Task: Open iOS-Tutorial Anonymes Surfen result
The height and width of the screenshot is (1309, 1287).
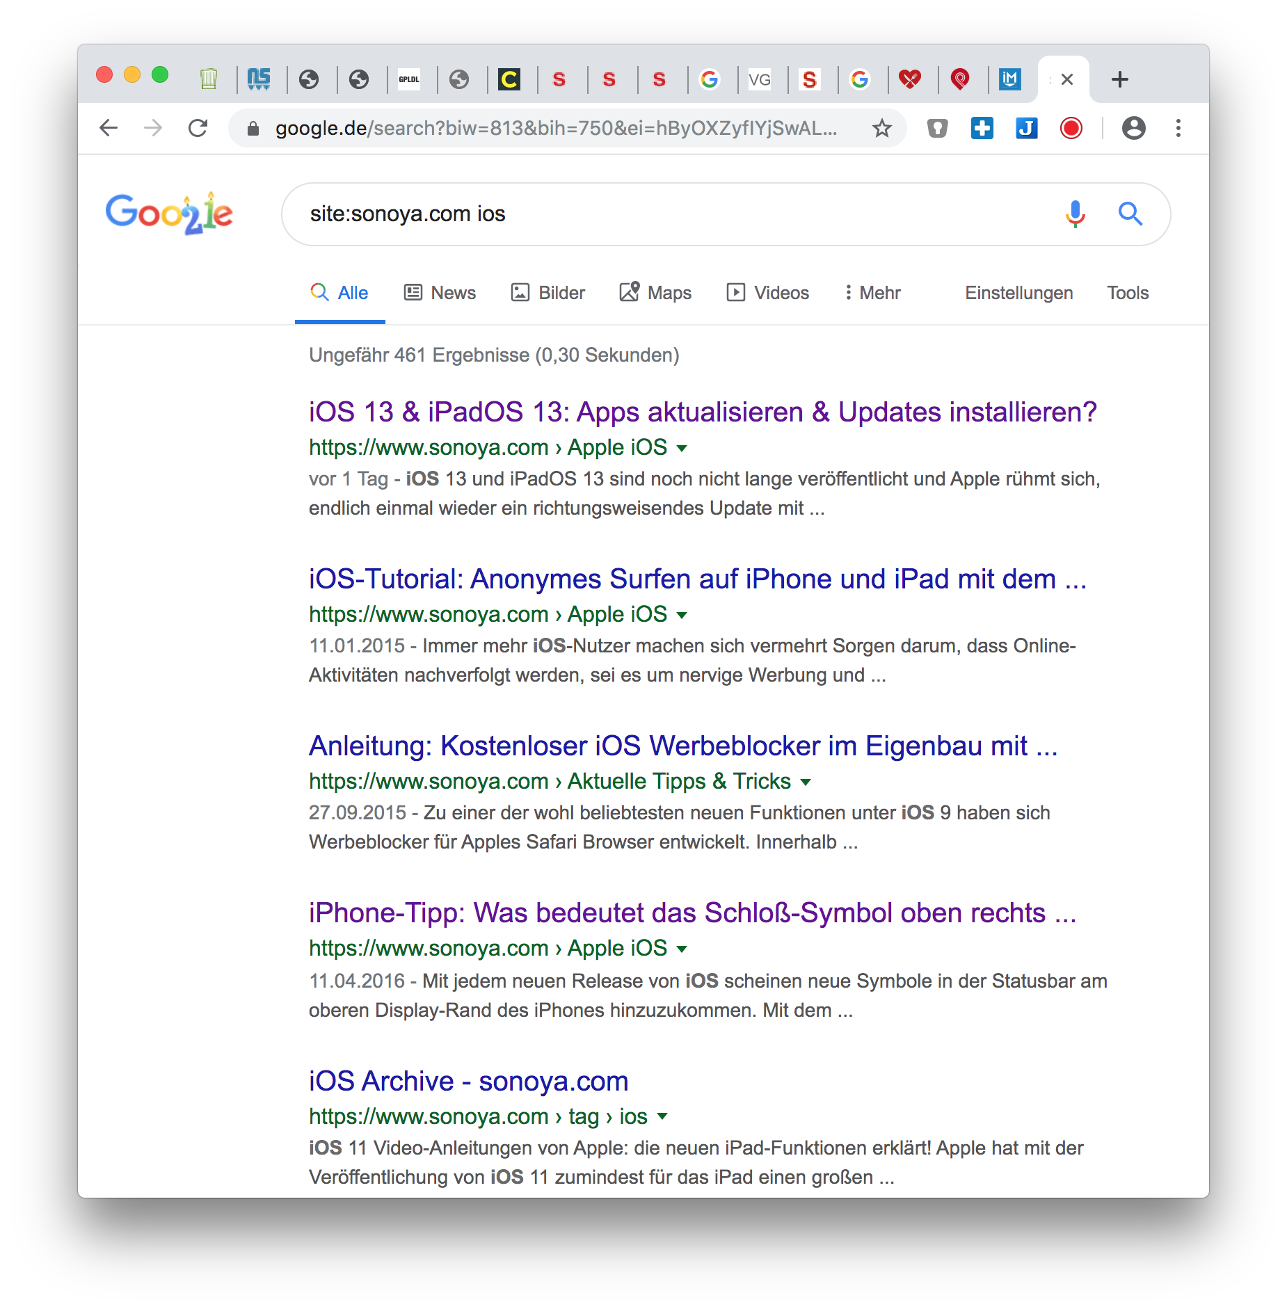Action: (x=698, y=579)
